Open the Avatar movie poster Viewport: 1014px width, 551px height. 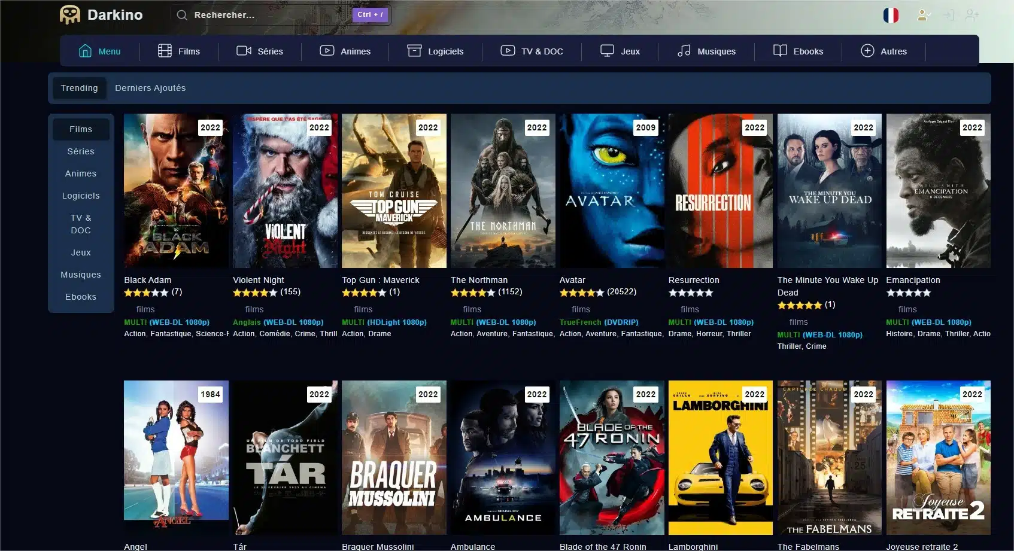pyautogui.click(x=611, y=191)
